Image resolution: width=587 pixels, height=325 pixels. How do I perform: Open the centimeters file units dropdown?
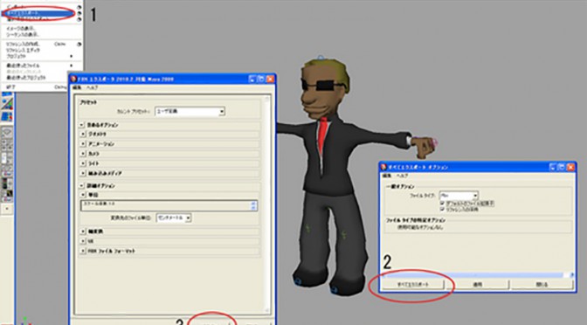click(x=174, y=218)
